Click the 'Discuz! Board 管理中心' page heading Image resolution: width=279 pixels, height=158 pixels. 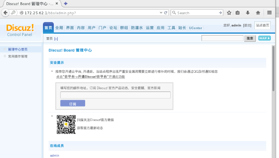[x=70, y=50]
